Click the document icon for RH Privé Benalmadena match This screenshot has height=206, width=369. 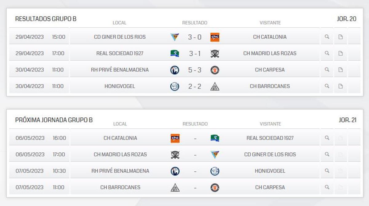click(x=340, y=70)
